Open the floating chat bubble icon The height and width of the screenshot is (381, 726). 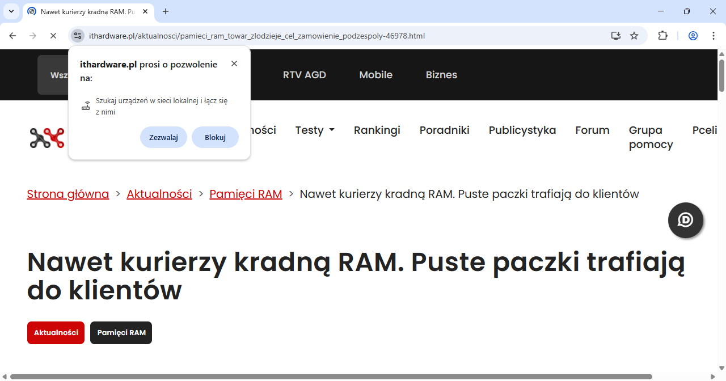[x=685, y=220]
